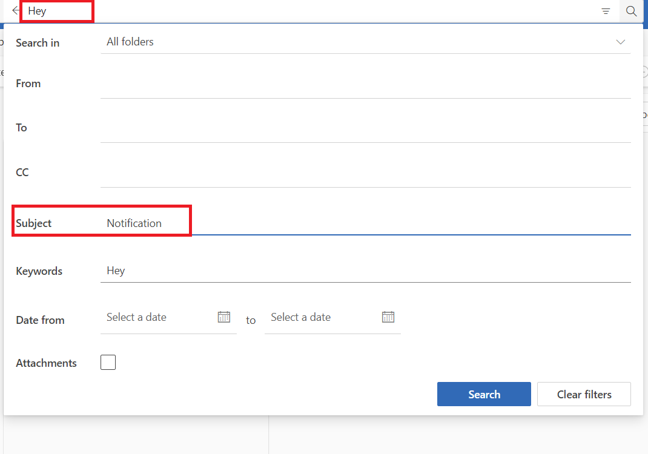This screenshot has height=454, width=648.
Task: Click the Date from Select a date box
Action: pyautogui.click(x=157, y=317)
